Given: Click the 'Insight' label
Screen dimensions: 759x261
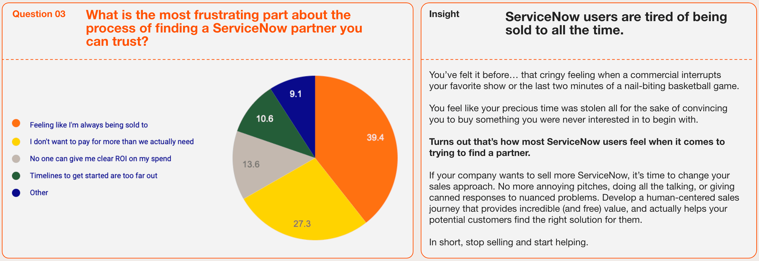Looking at the screenshot, I should (x=444, y=14).
